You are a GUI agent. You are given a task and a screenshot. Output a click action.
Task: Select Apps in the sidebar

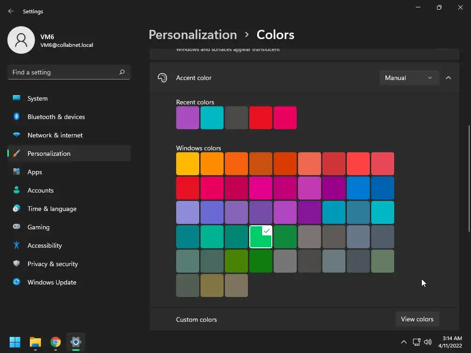point(69,172)
